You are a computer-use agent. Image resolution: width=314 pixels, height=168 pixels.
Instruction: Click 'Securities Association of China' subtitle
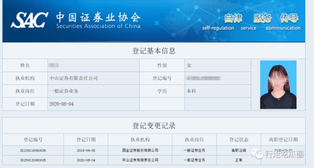click(x=98, y=26)
